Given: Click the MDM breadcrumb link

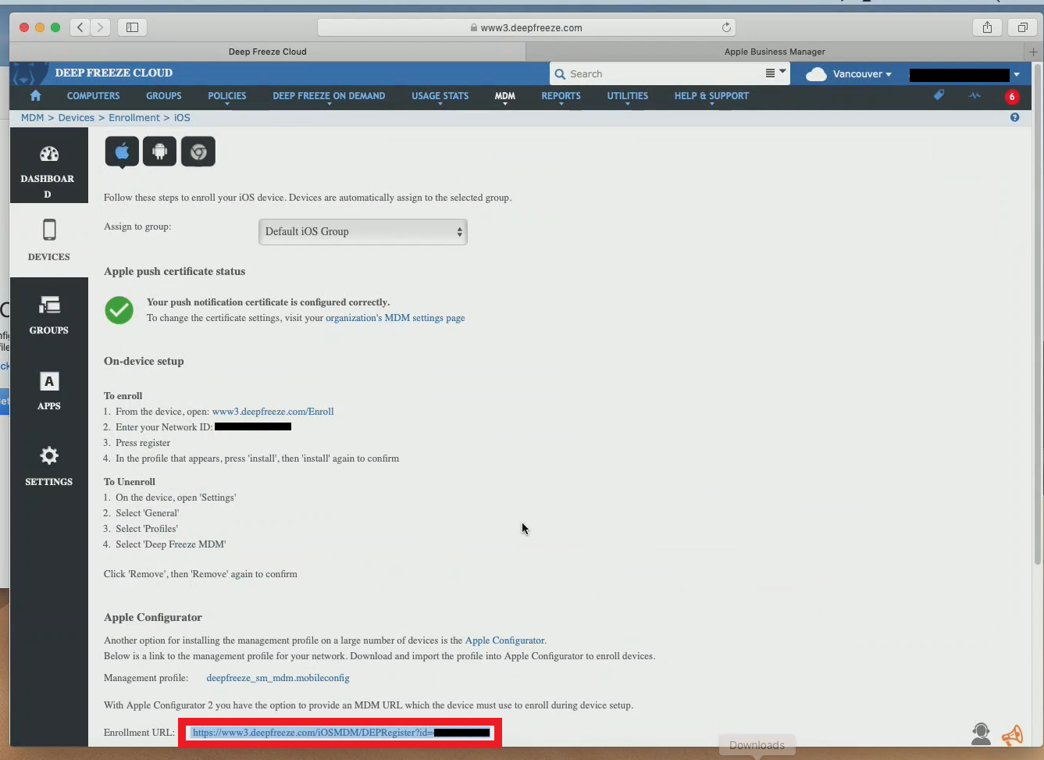Looking at the screenshot, I should pyautogui.click(x=33, y=117).
